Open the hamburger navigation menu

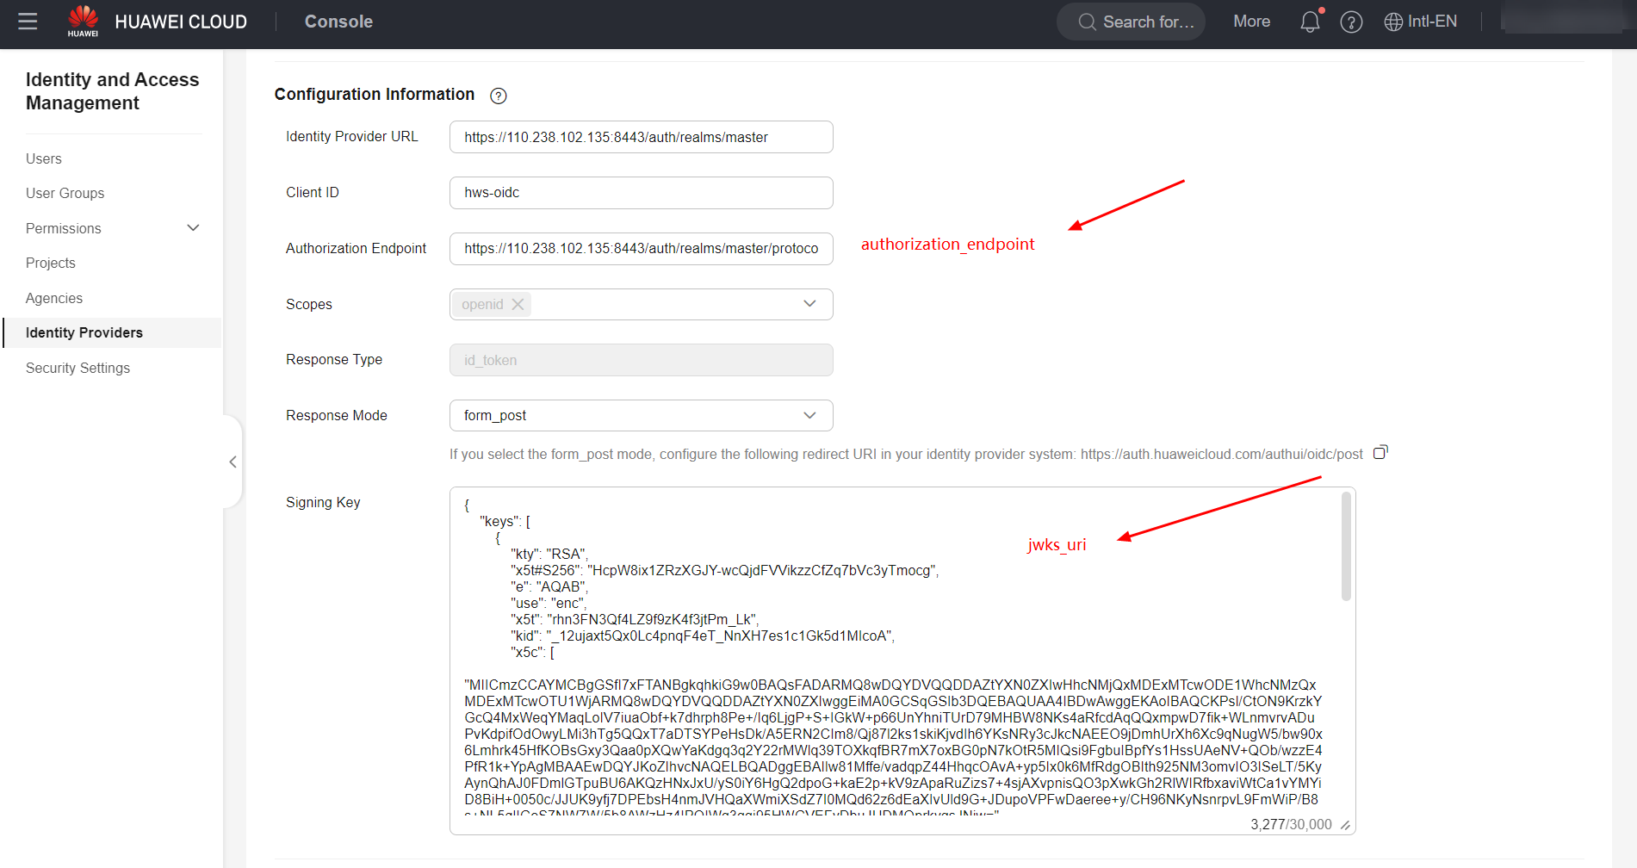coord(28,22)
